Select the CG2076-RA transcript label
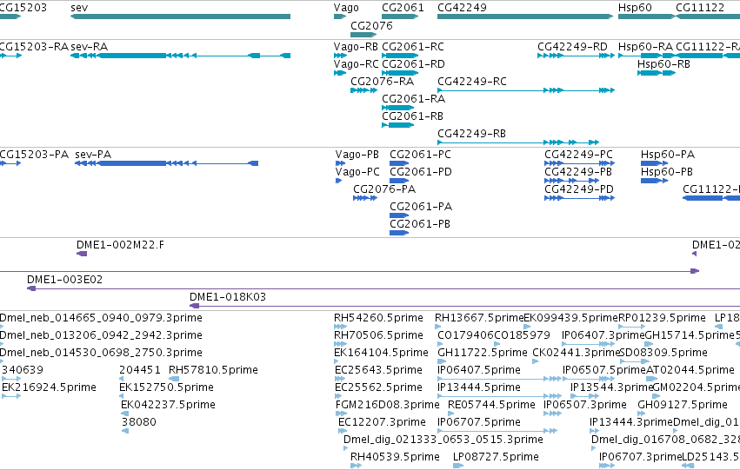The width and height of the screenshot is (740, 470). 382,82
